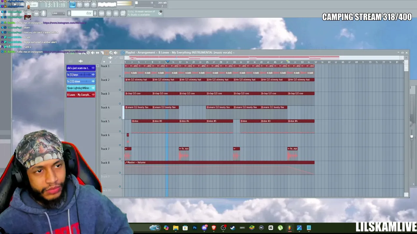Select the playlist zoom magnifier tool

pos(111,53)
